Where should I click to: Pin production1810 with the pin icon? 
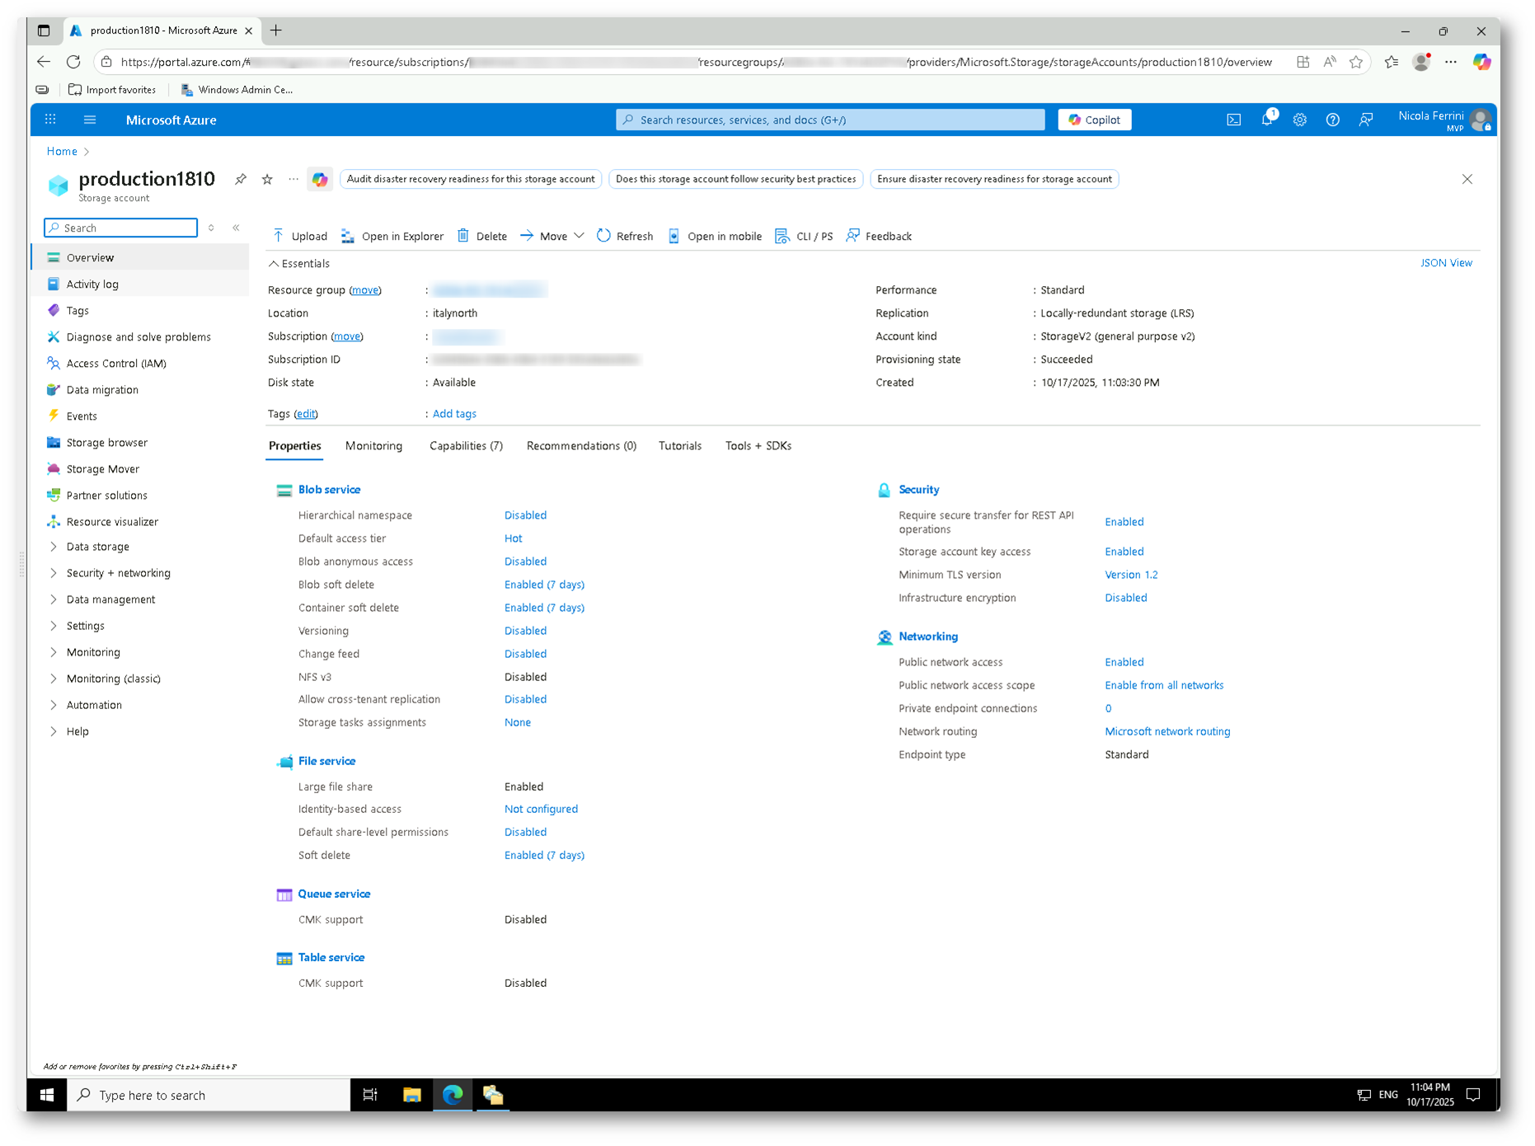(x=241, y=179)
